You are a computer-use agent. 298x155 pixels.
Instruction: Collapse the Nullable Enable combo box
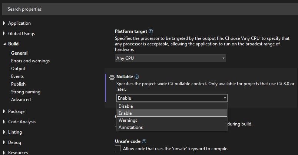coord(172,98)
